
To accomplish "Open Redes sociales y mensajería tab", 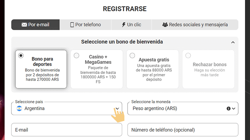I will tap(195, 25).
